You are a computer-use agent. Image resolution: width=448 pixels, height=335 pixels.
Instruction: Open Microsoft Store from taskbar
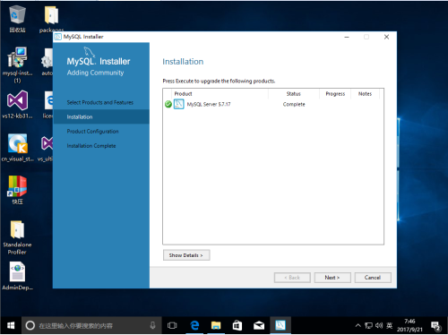pyautogui.click(x=237, y=325)
